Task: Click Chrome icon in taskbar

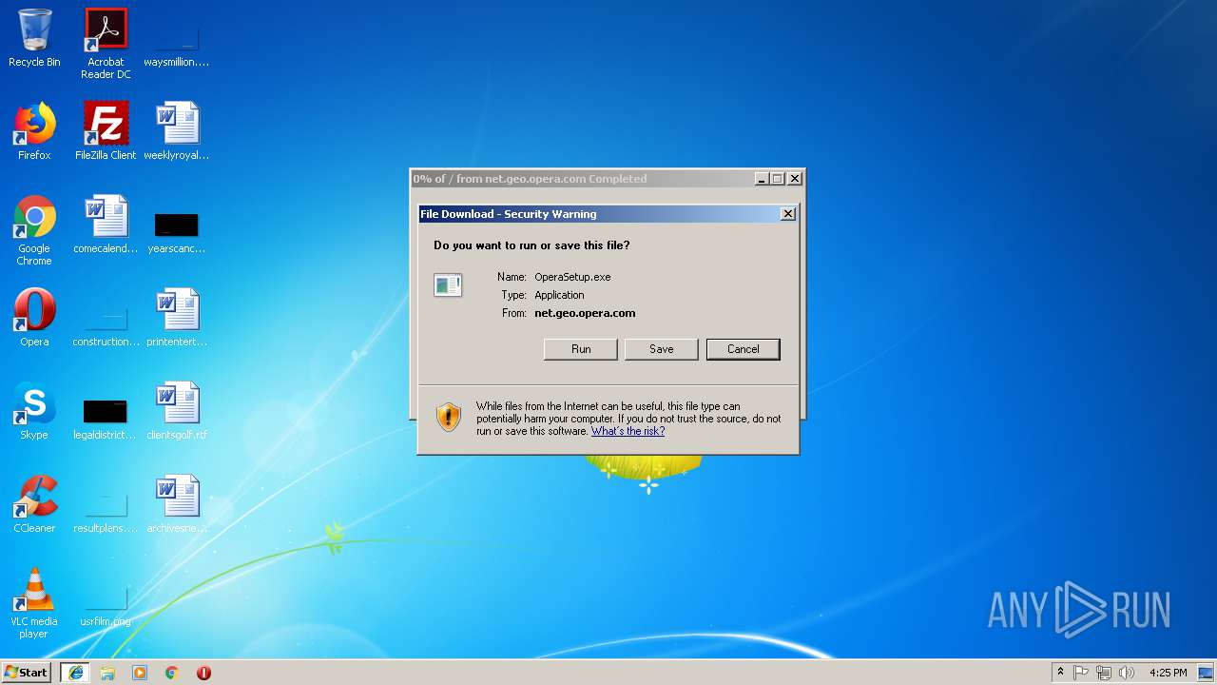Action: 172,673
